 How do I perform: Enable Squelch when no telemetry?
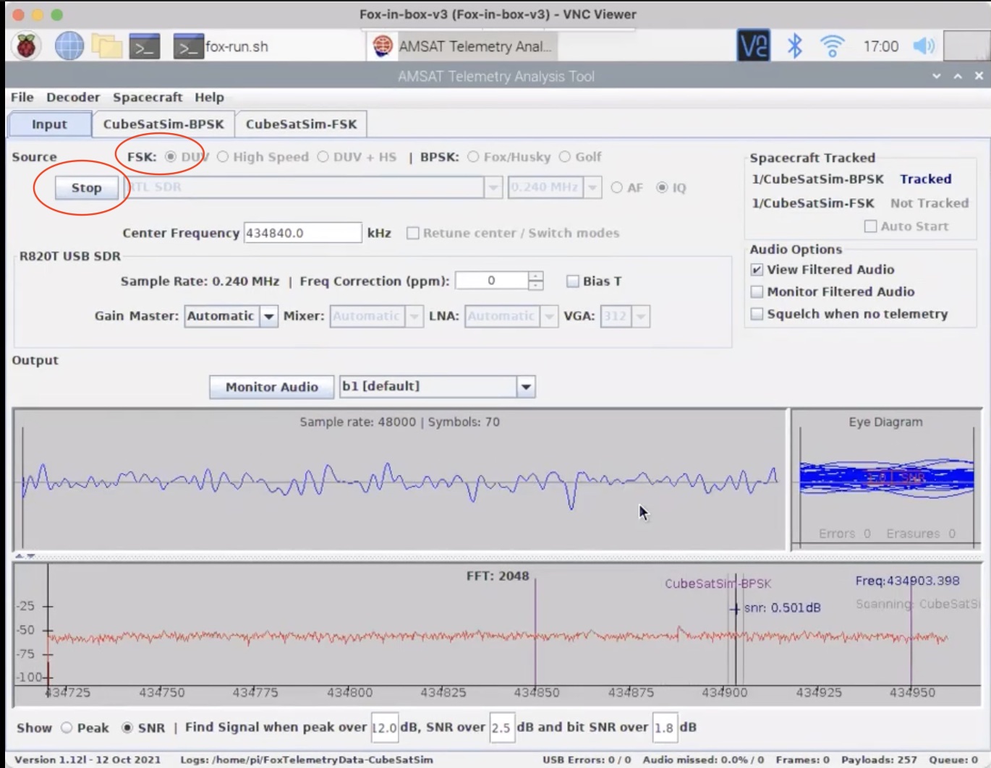(757, 314)
